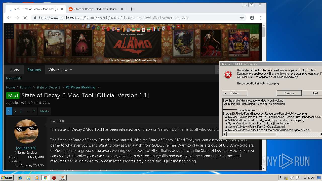322x181 pixels.
Task: Click Continue in the .NET error dialog
Action: [x=289, y=93]
